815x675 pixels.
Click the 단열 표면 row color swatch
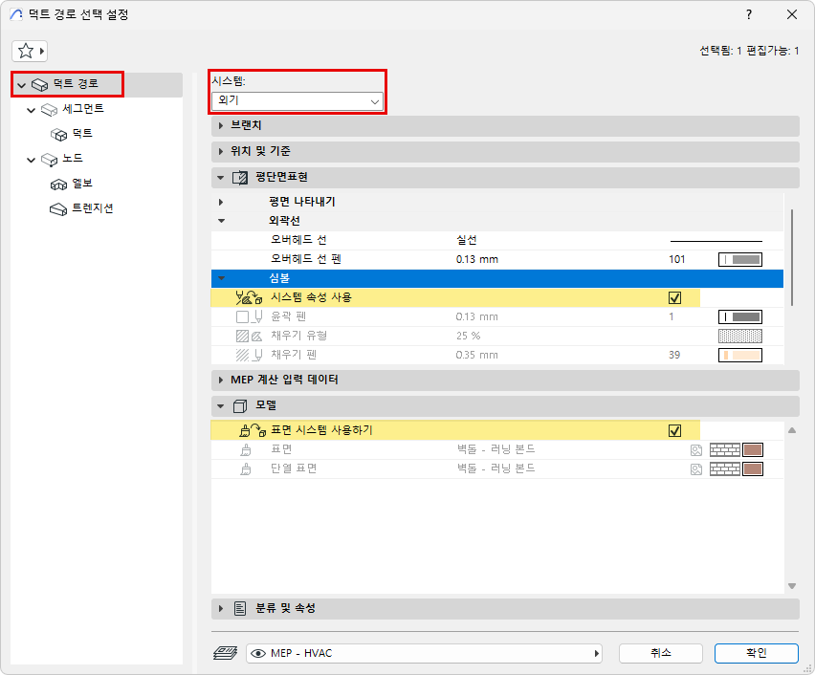753,469
